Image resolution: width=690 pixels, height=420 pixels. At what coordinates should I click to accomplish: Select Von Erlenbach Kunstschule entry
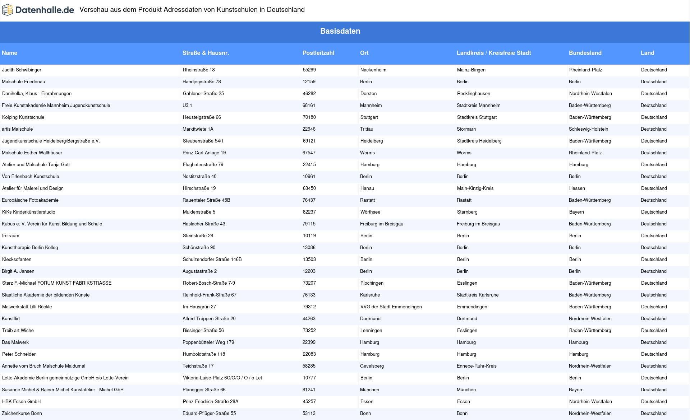31,177
